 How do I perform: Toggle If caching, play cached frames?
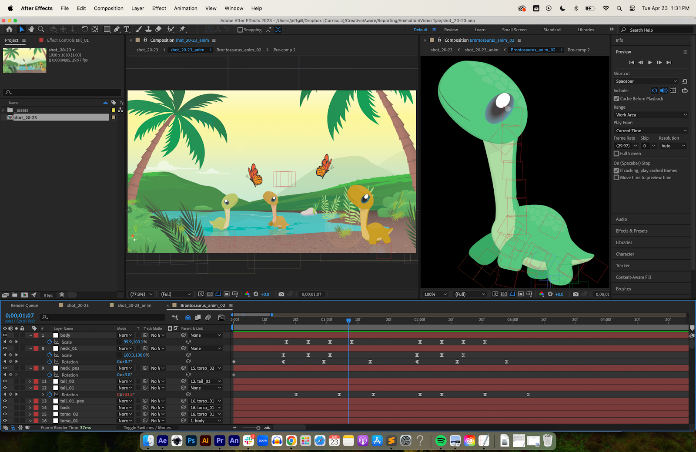click(616, 171)
